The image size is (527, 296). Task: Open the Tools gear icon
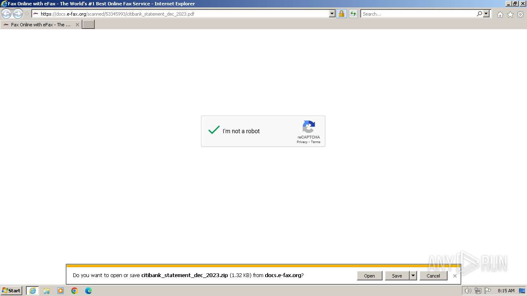[520, 14]
